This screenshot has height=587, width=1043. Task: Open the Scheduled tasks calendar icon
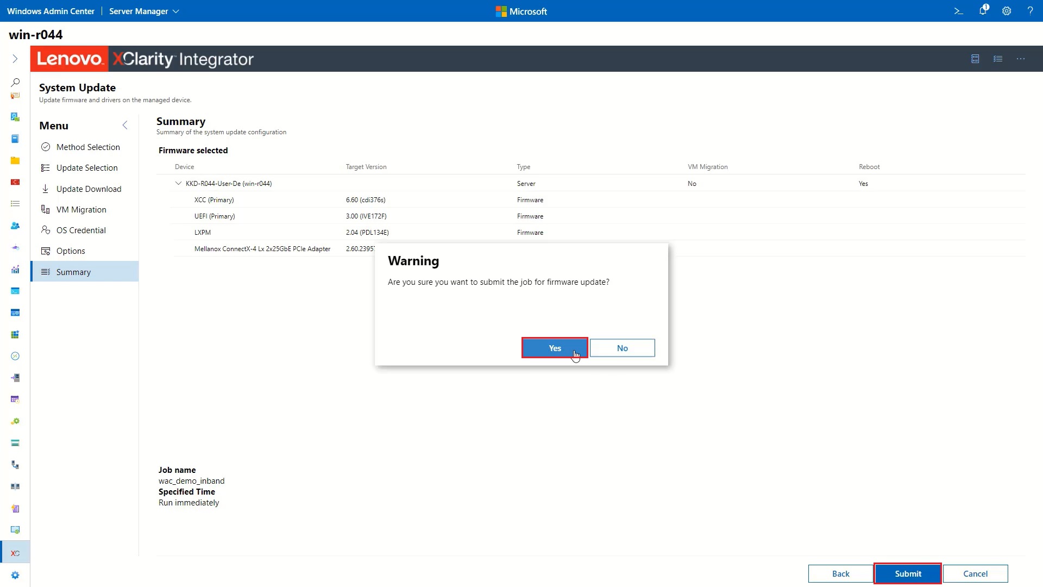click(x=15, y=399)
